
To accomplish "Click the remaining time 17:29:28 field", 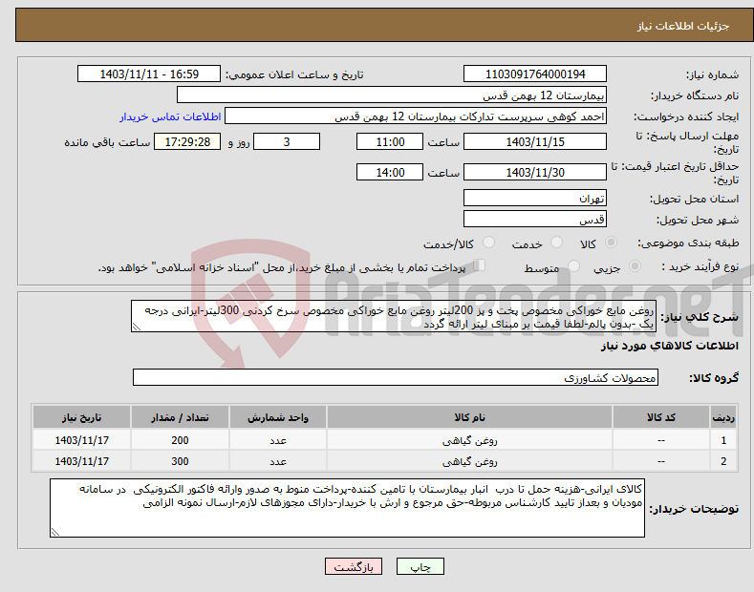I will click(187, 141).
